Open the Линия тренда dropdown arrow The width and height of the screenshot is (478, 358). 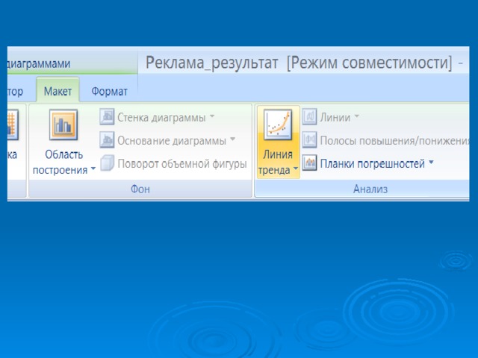296,169
